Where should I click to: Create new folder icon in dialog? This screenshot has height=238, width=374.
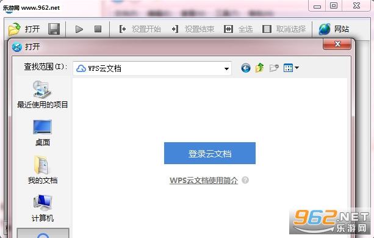274,68
